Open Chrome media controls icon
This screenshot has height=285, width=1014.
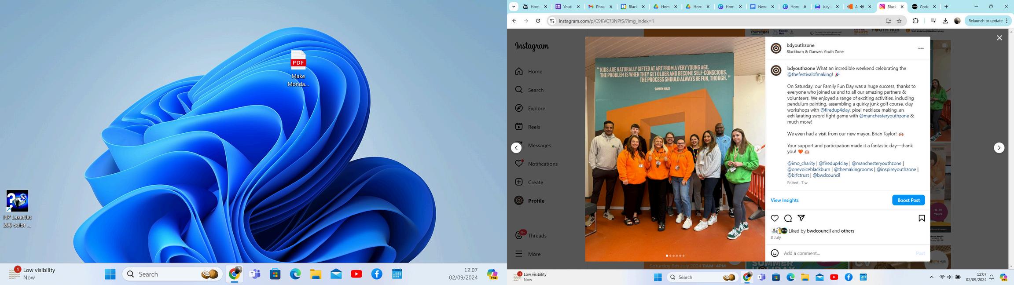coord(933,21)
